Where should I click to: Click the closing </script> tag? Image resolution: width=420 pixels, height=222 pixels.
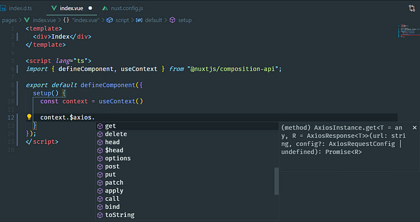[x=42, y=142]
